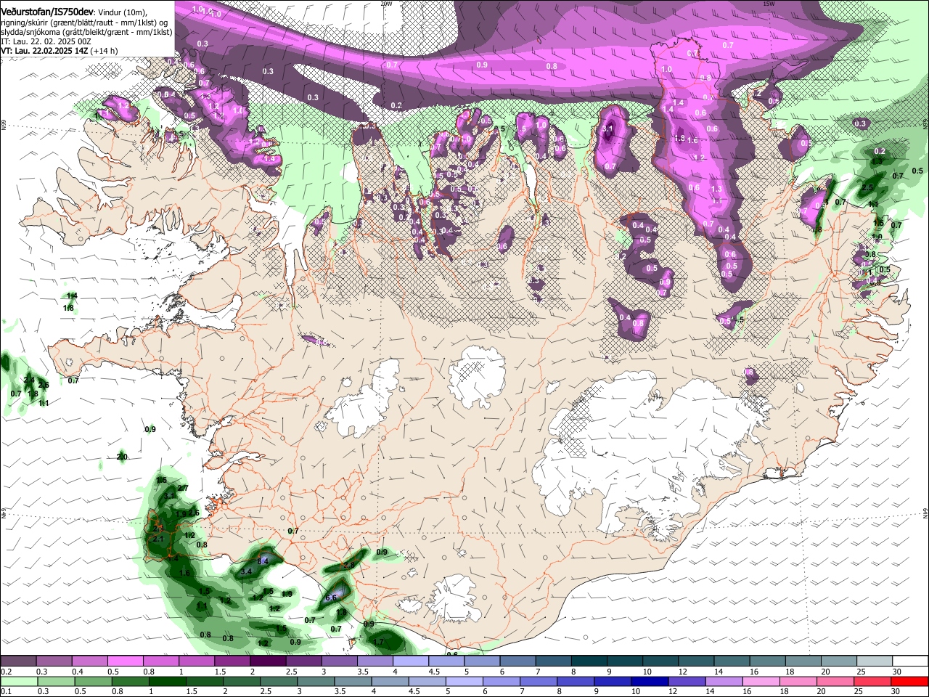Select the pale mint green first swatch of lower legend row
The image size is (929, 697).
[x=20, y=681]
